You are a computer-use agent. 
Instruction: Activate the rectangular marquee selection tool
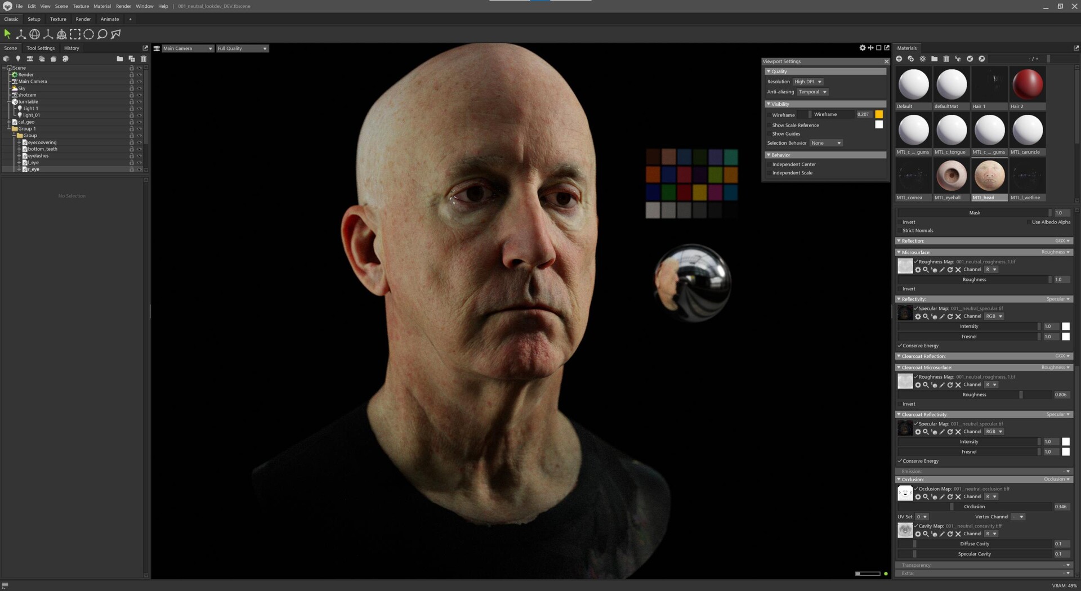click(75, 34)
